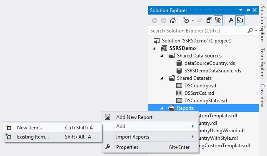
Task: Click the Auto Hide pin icon
Action: 248,10
